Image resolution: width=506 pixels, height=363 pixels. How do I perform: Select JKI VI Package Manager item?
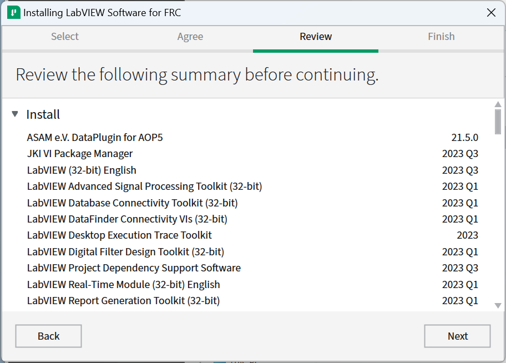[x=80, y=154]
